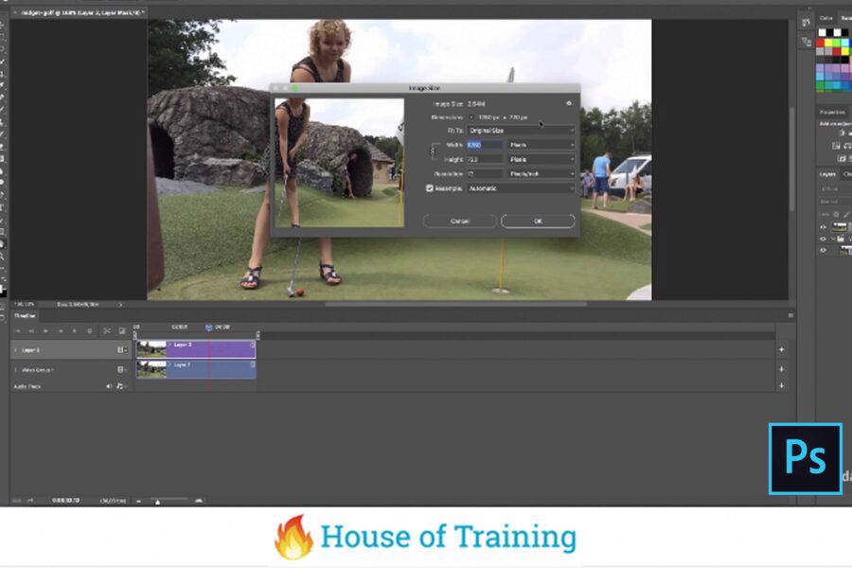
Task: Collapse the layer group arrow in Layers
Action: coord(832,239)
